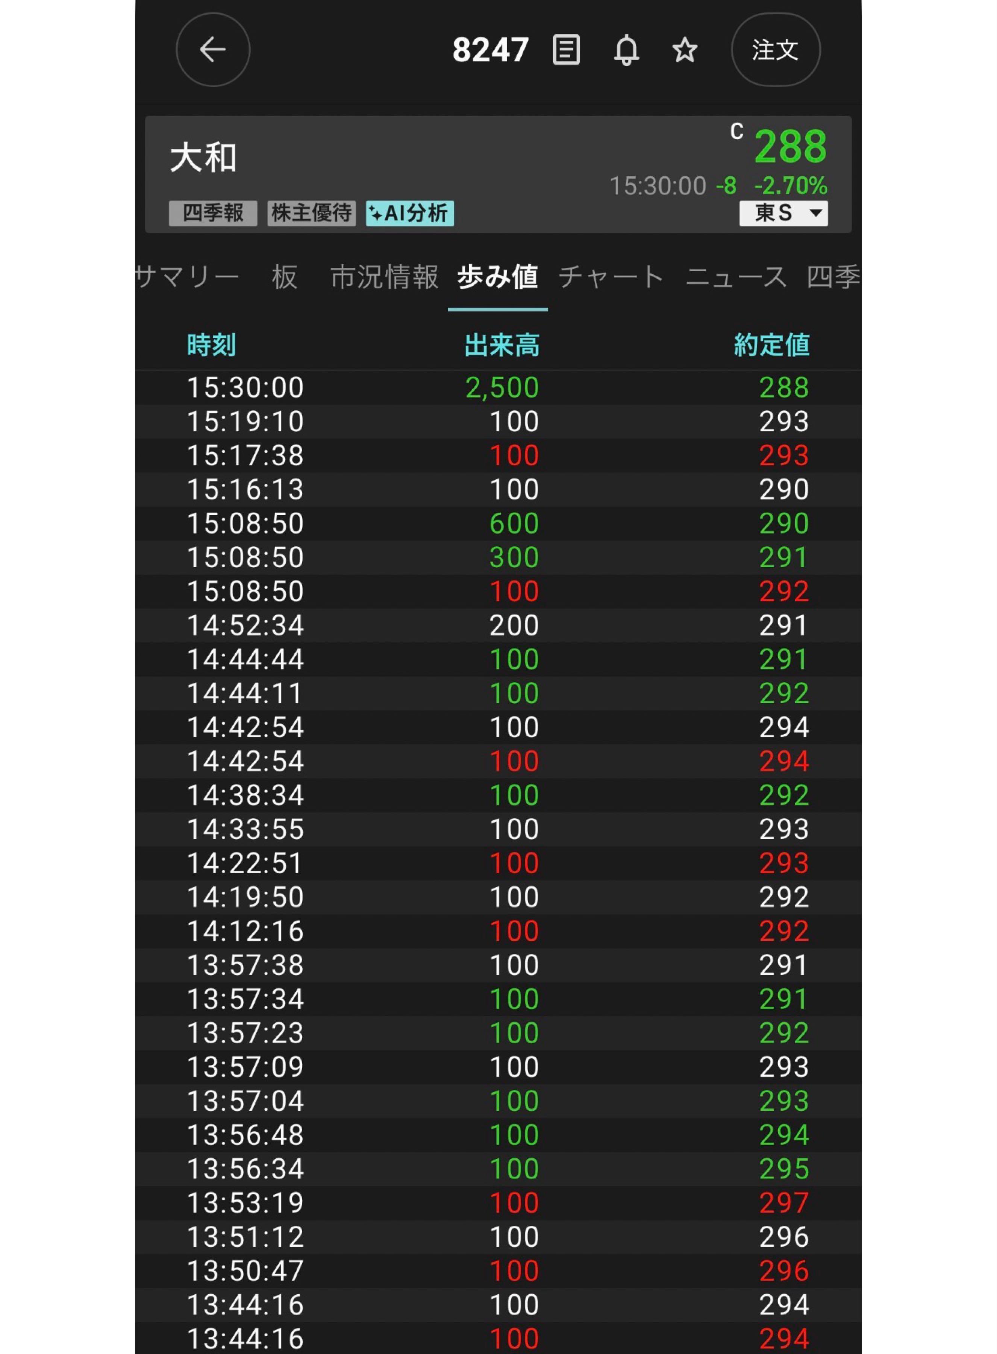Screen dimensions: 997x1354
Task: Click the 約定値 column header
Action: (x=771, y=345)
